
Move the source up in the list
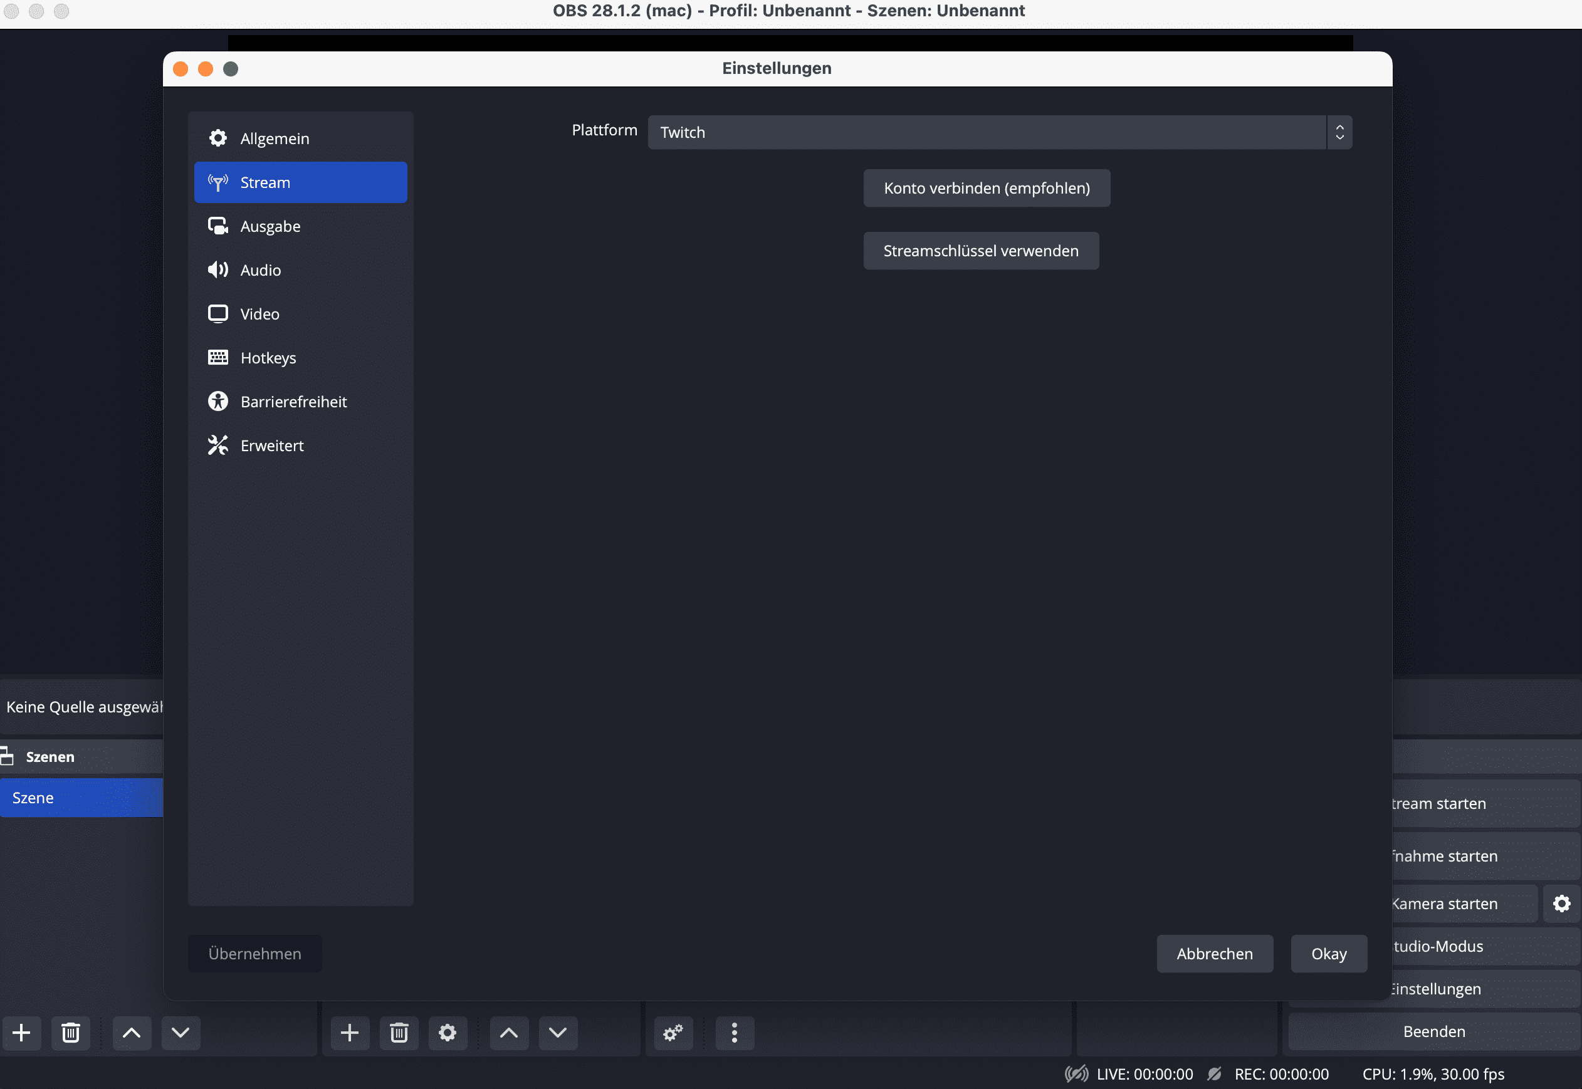coord(509,1033)
